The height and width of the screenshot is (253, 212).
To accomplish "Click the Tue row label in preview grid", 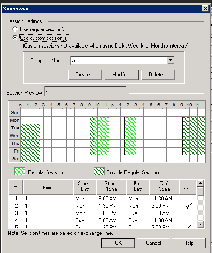I will click(x=14, y=128).
